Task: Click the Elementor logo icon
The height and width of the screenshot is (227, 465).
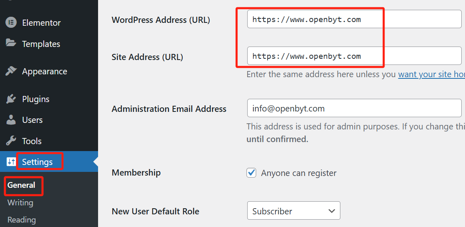Action: [x=11, y=22]
